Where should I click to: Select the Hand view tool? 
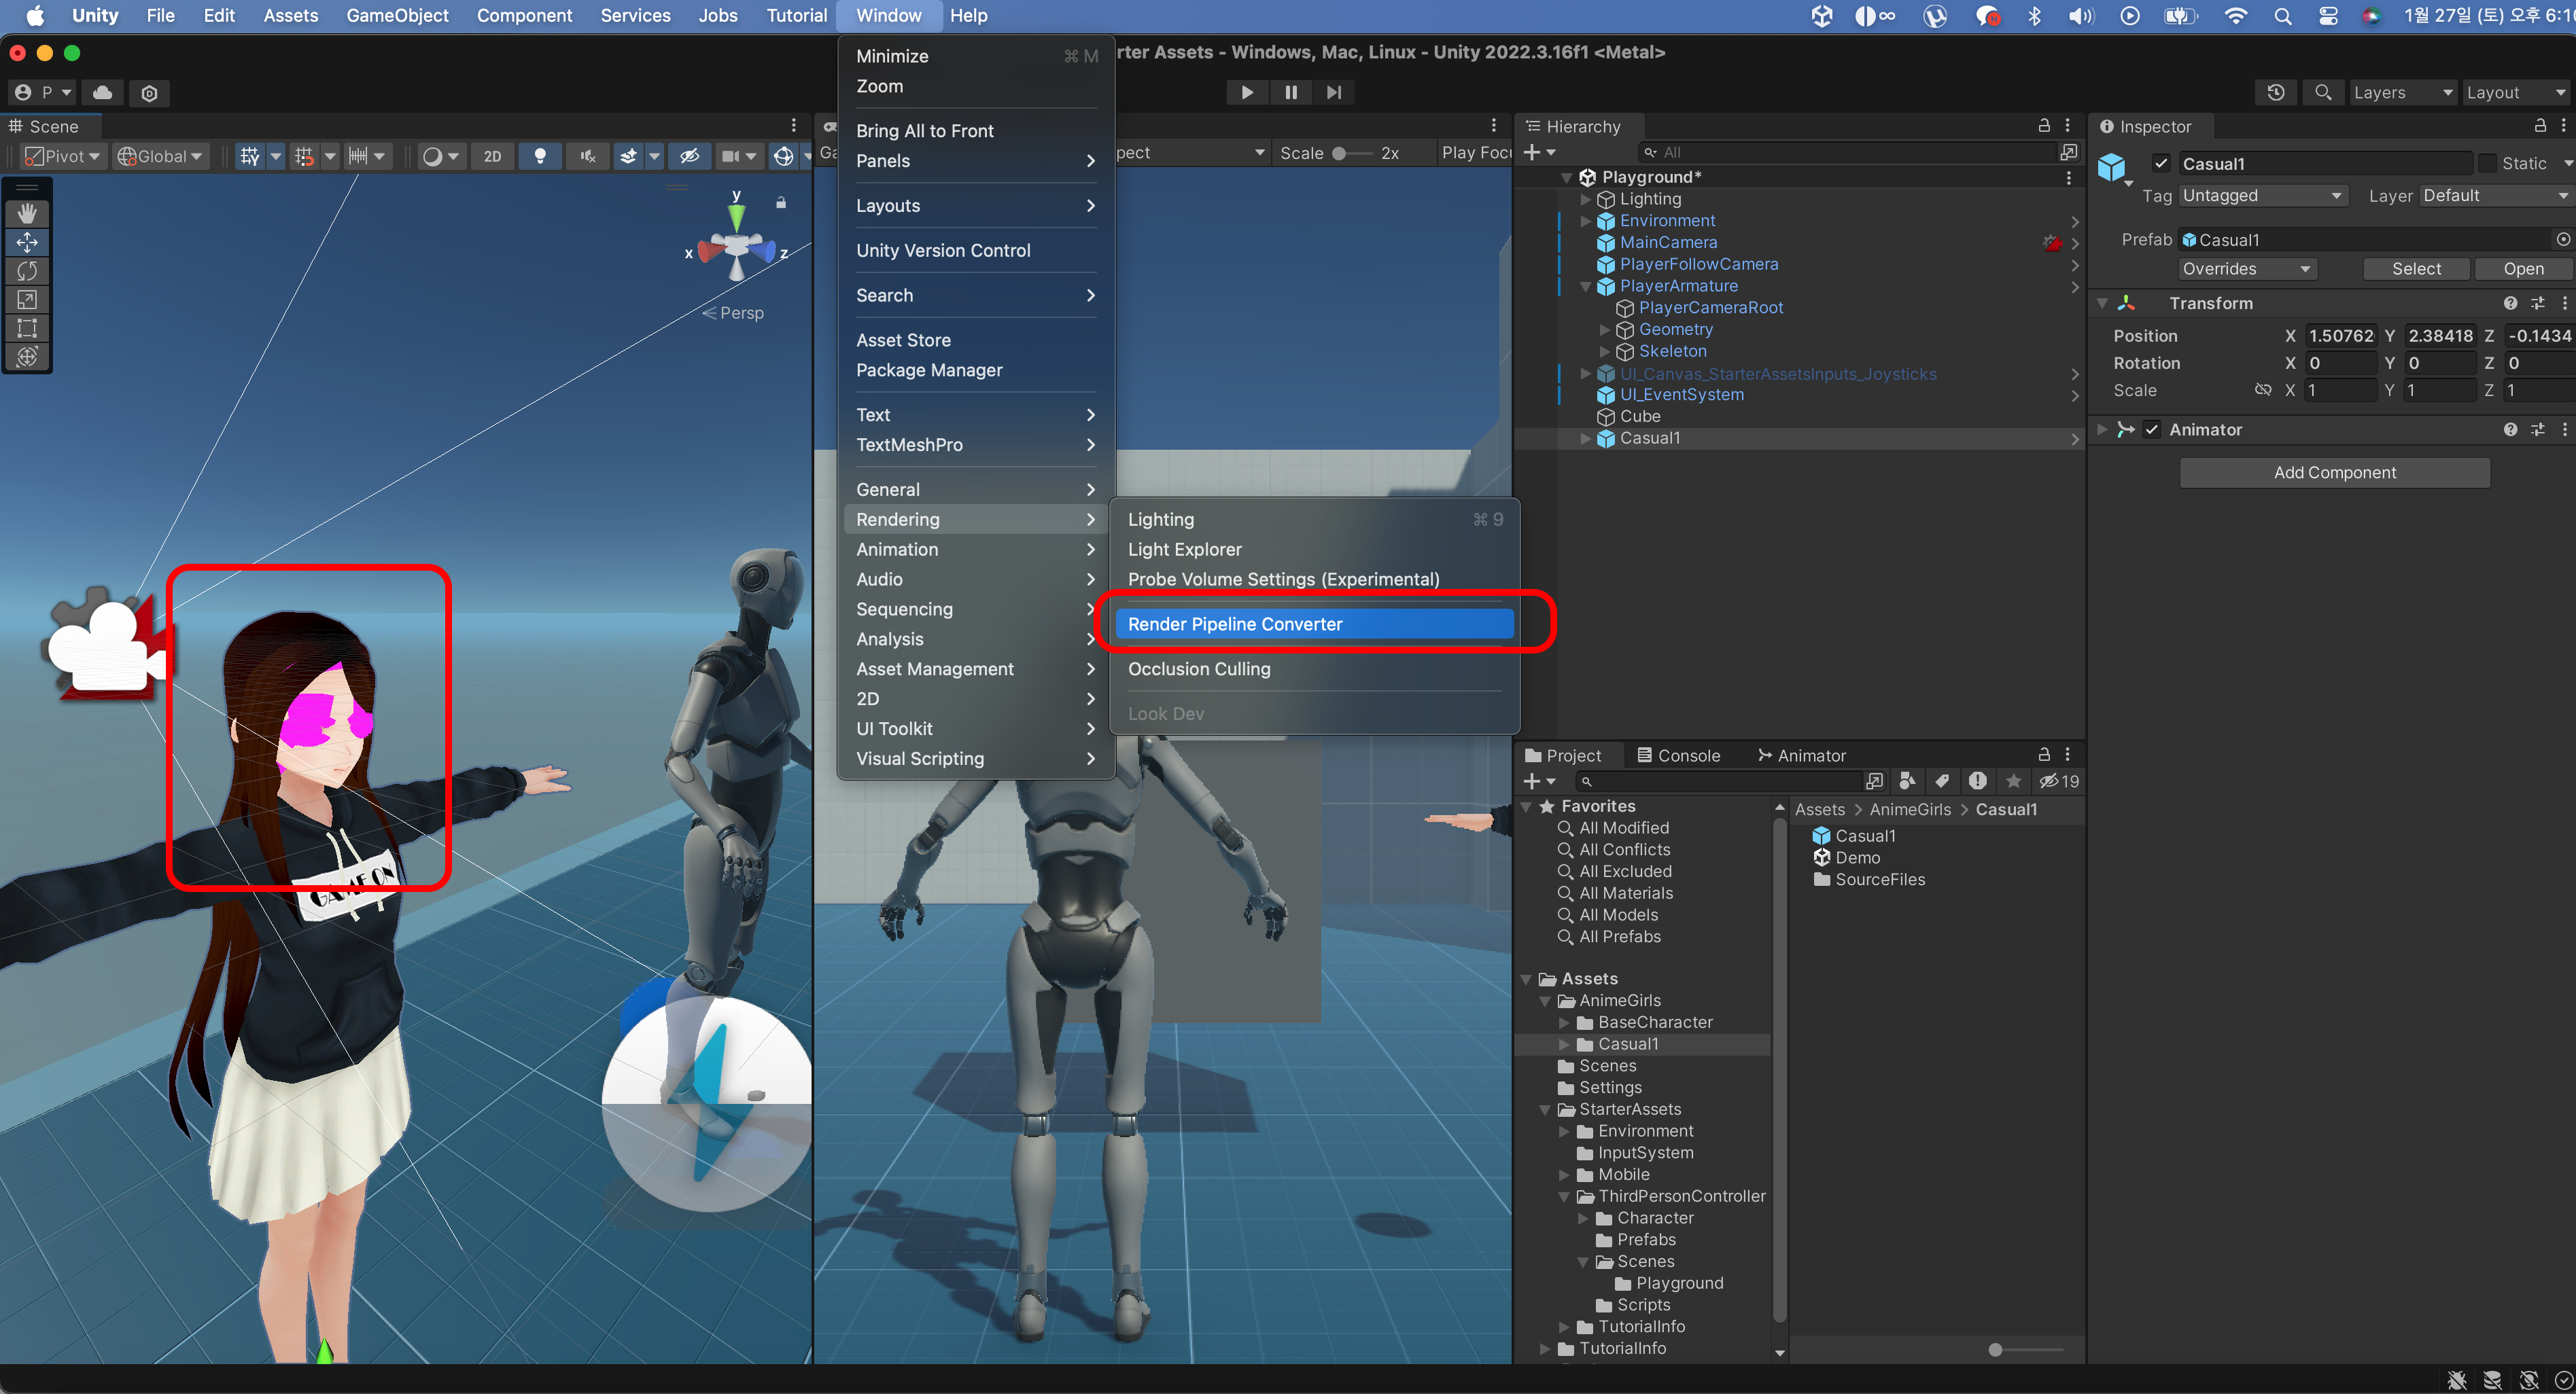[x=27, y=213]
